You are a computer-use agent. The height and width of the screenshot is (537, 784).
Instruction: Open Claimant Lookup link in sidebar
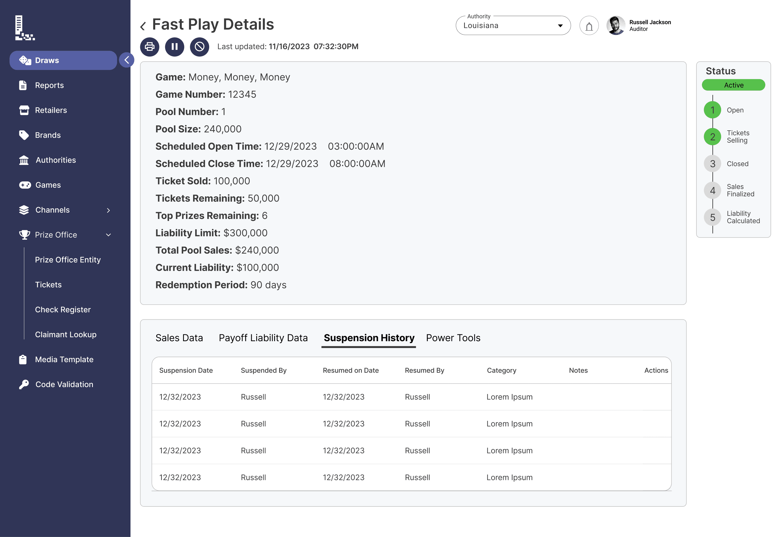(x=66, y=334)
